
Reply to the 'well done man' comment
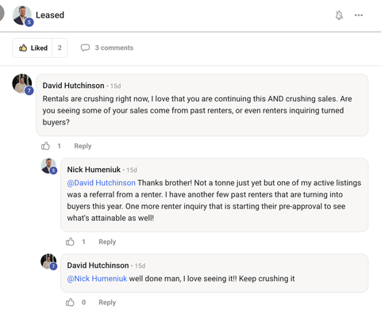(107, 303)
